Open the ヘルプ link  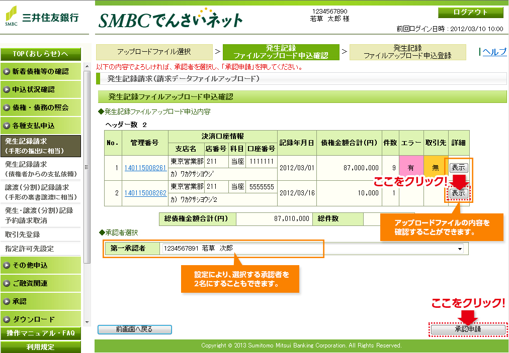[x=494, y=52]
